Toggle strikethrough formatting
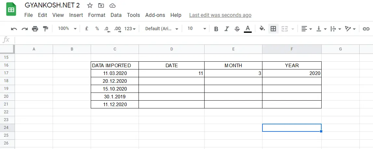This screenshot has width=373, height=149. (237, 29)
